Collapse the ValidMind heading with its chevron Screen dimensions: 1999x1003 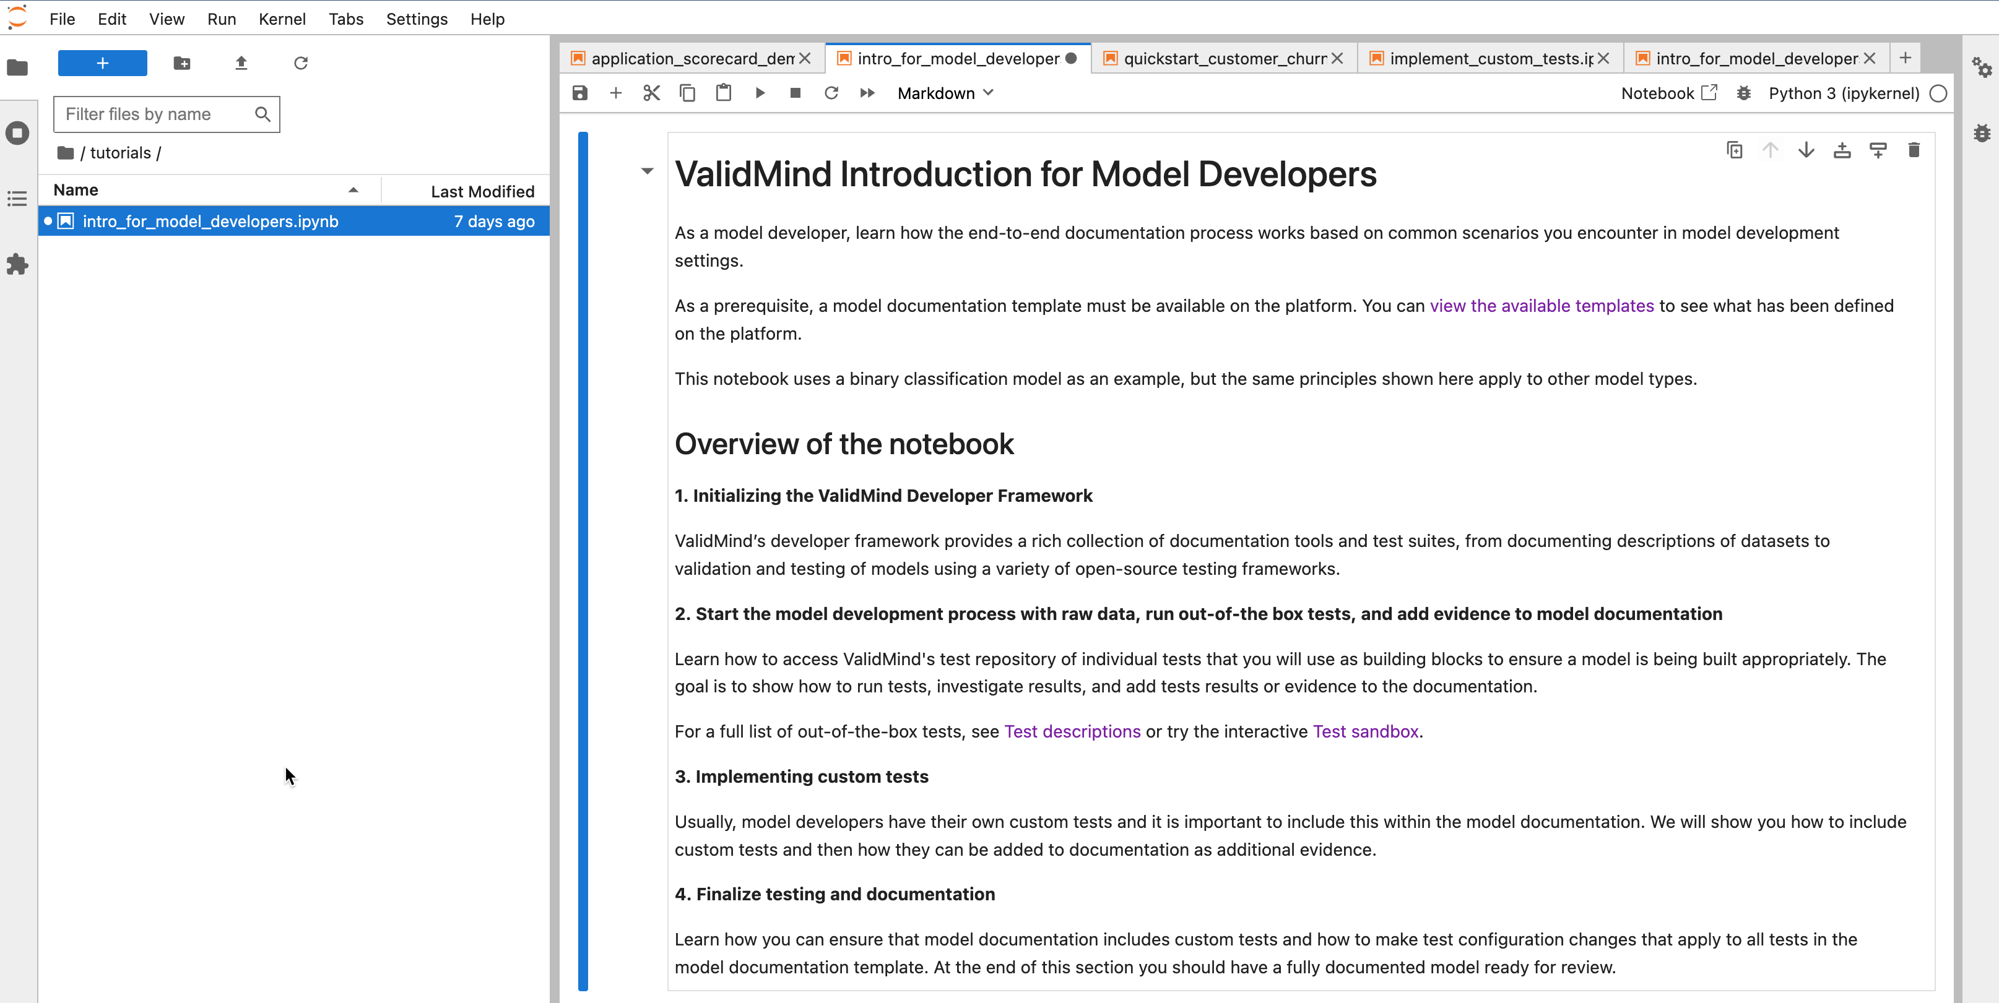click(x=647, y=171)
